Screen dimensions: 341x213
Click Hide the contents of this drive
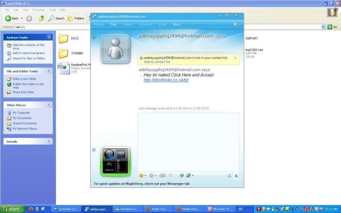click(x=29, y=46)
